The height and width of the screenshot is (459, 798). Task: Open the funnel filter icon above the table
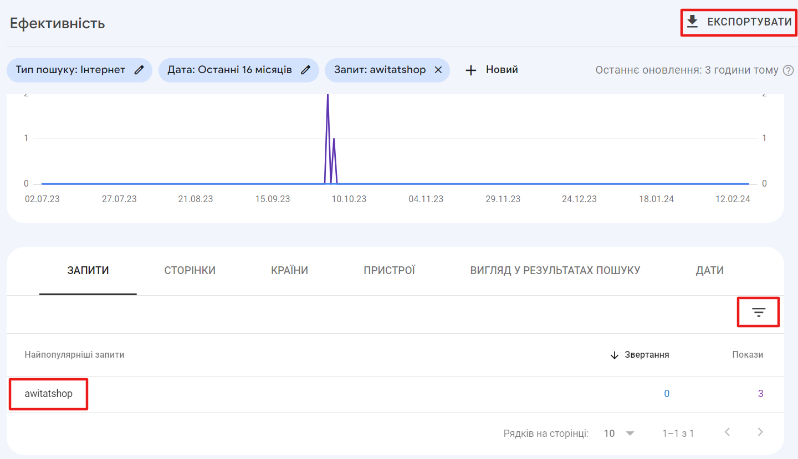click(x=758, y=312)
